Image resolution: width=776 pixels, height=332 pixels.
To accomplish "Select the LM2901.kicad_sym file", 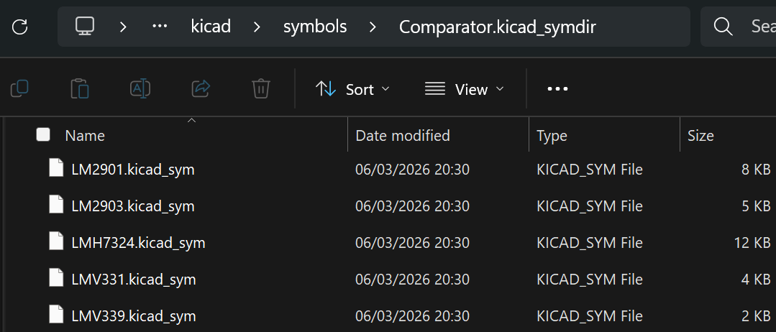I will [133, 170].
